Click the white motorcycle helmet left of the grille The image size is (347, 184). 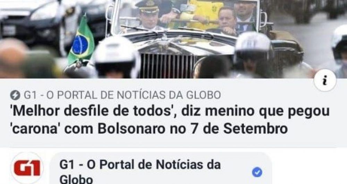[x=116, y=57]
